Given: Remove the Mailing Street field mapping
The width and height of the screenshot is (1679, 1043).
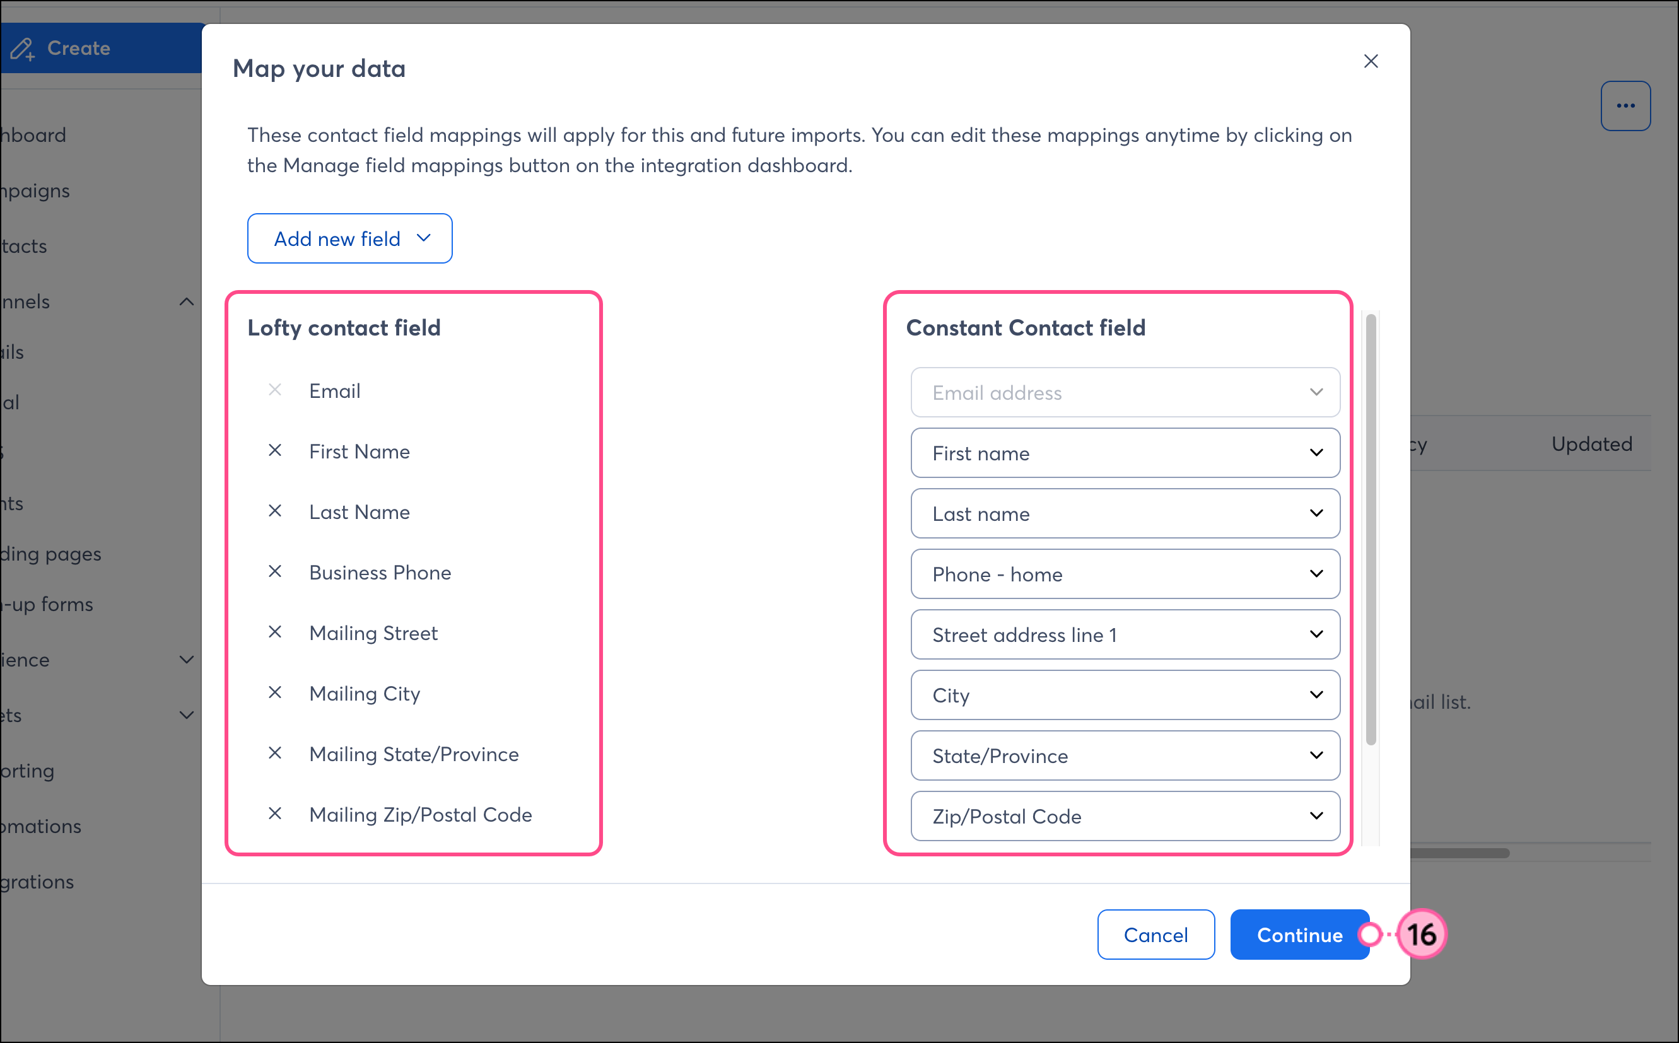Looking at the screenshot, I should pyautogui.click(x=274, y=632).
